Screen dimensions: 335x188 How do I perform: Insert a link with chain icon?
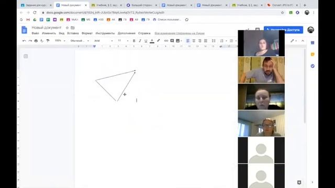[x=166, y=41]
